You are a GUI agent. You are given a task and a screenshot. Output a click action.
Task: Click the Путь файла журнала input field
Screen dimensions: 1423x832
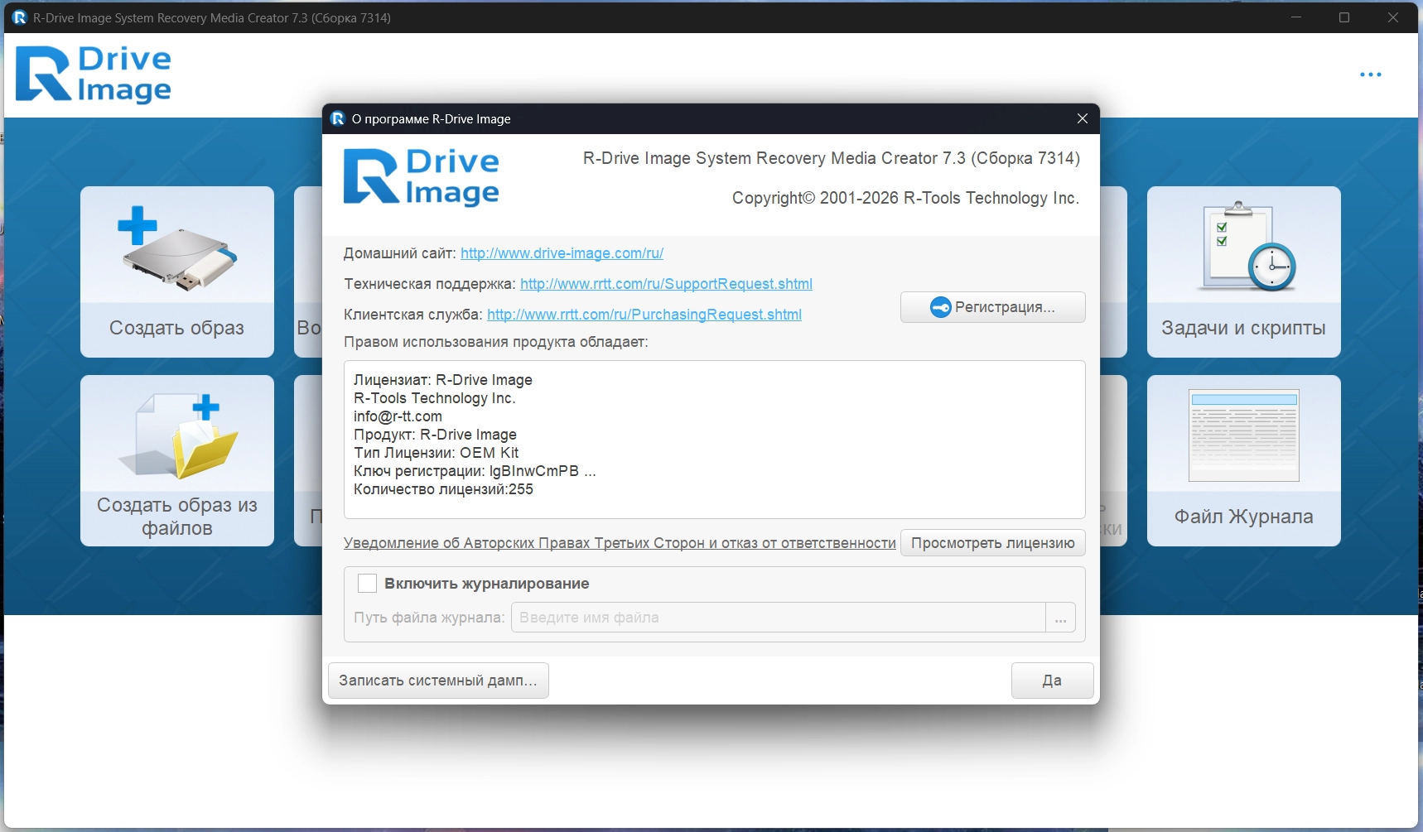(778, 618)
